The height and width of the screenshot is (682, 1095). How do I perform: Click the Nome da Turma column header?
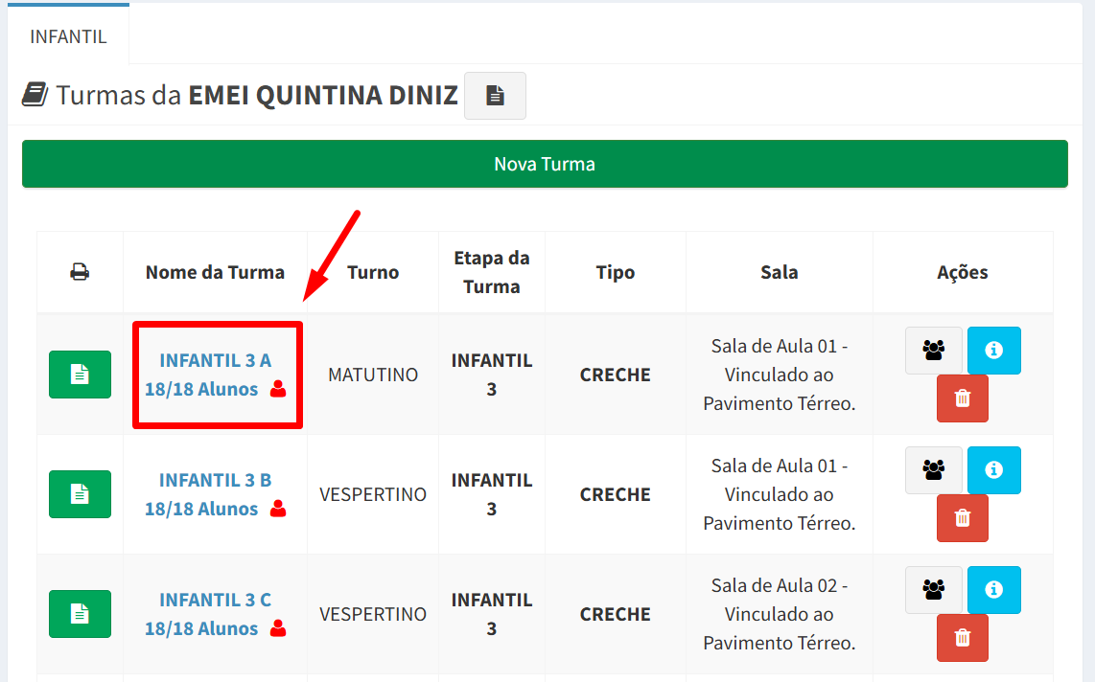215,272
